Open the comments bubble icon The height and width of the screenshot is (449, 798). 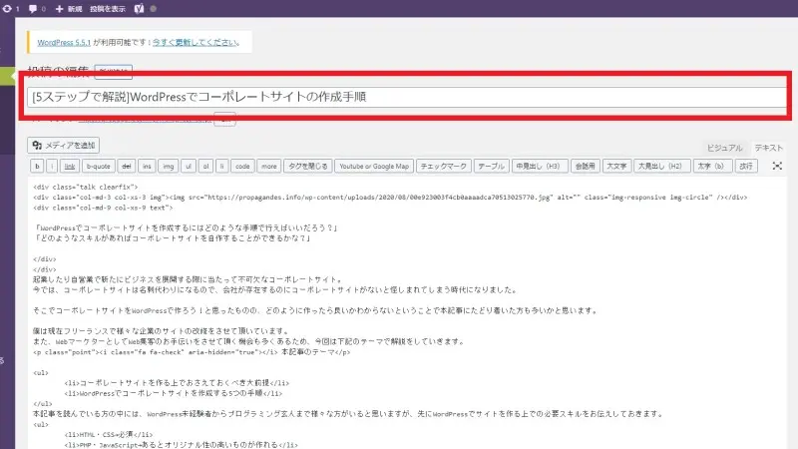click(33, 7)
